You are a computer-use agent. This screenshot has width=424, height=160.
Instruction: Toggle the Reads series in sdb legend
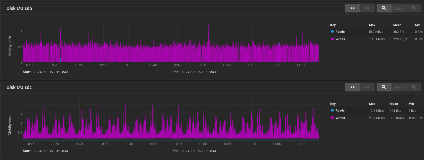tap(340, 32)
